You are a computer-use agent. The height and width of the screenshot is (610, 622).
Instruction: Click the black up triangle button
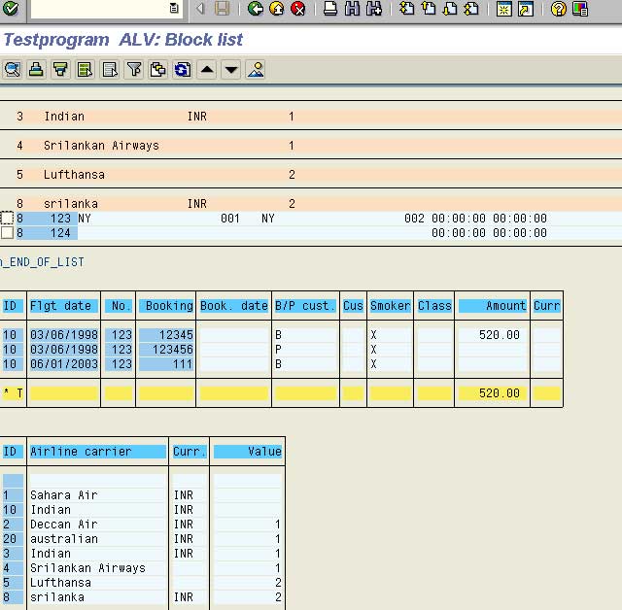tap(207, 70)
